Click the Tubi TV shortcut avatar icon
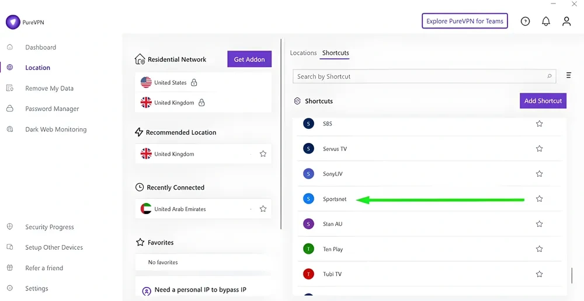 [308, 274]
